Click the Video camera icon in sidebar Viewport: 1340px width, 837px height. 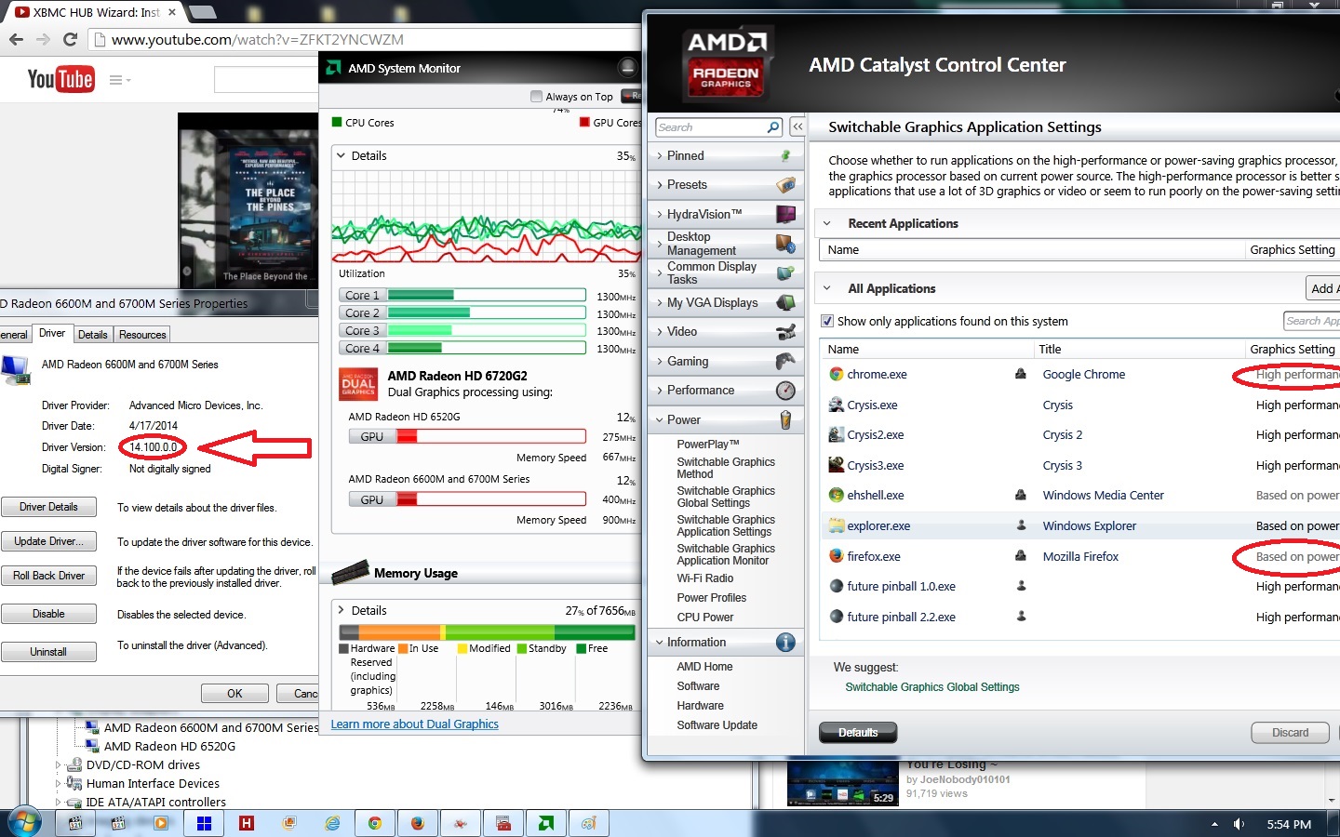point(785,332)
